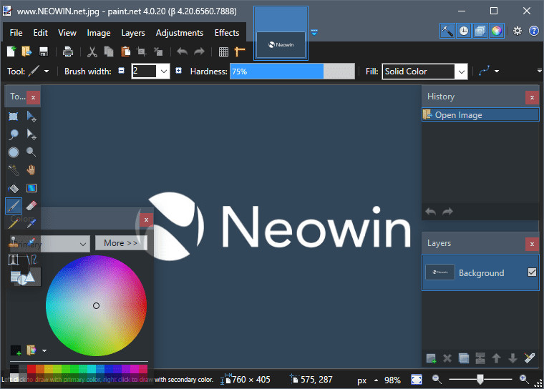Close the History panel
Image resolution: width=544 pixels, height=389 pixels.
pyautogui.click(x=532, y=97)
